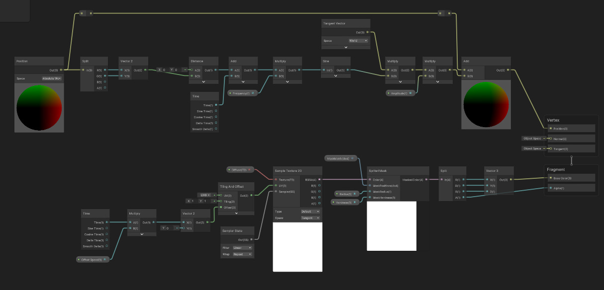Click the Out(3) output port on the Position node
604x290 pixels.
[x=61, y=70]
